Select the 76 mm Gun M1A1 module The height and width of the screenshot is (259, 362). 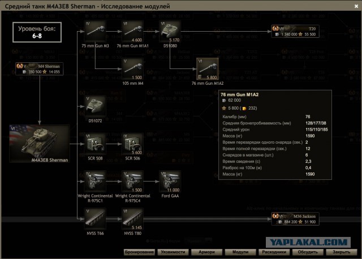[132, 32]
